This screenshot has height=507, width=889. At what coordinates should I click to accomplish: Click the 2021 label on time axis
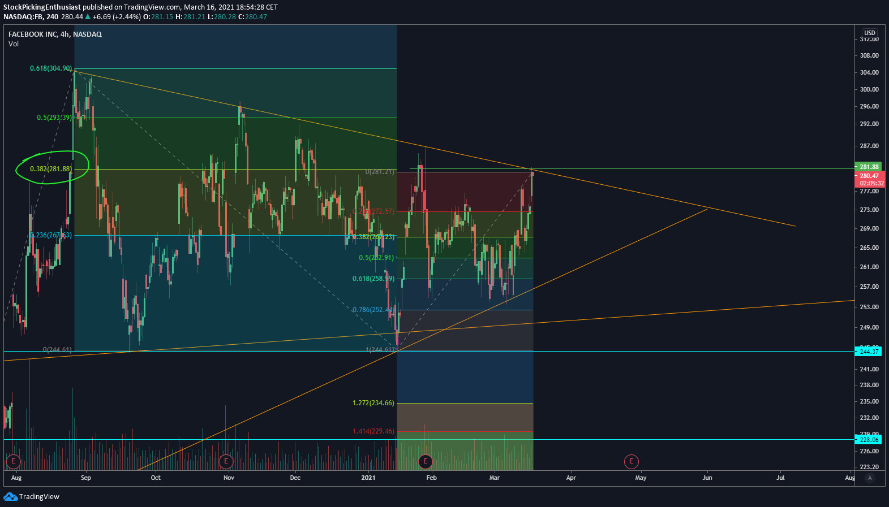pos(368,478)
